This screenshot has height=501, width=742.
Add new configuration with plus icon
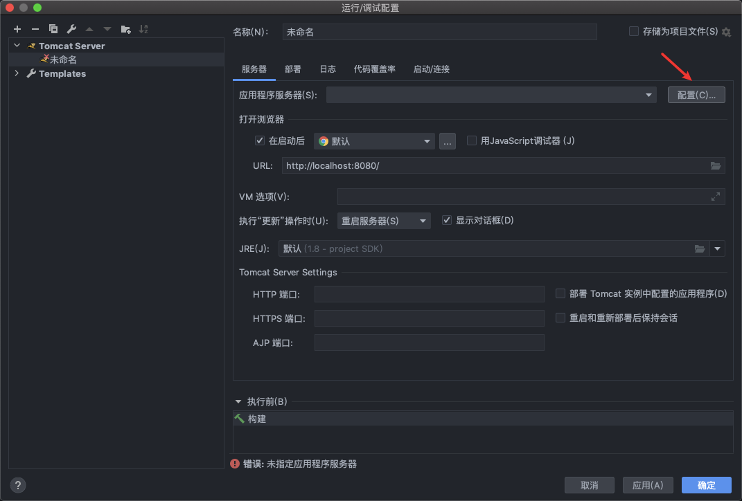17,29
